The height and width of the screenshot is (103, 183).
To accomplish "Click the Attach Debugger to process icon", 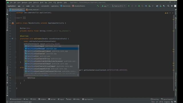I will [149, 6].
